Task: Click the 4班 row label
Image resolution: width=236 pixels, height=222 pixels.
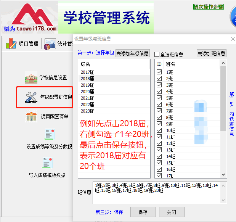Action: coord(170,92)
